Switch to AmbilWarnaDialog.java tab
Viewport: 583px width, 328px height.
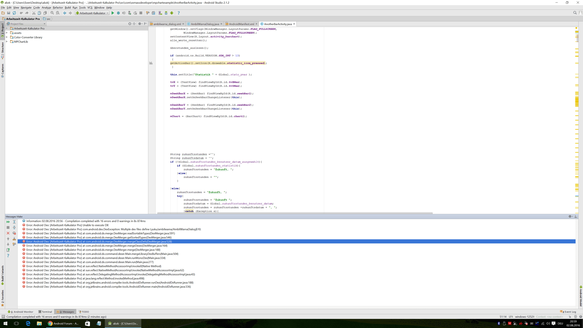(205, 24)
